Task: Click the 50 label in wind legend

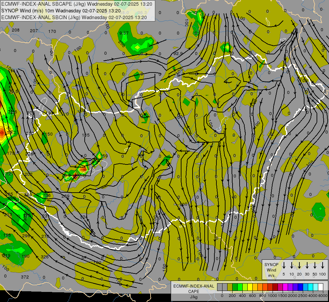Action: pyautogui.click(x=315, y=274)
